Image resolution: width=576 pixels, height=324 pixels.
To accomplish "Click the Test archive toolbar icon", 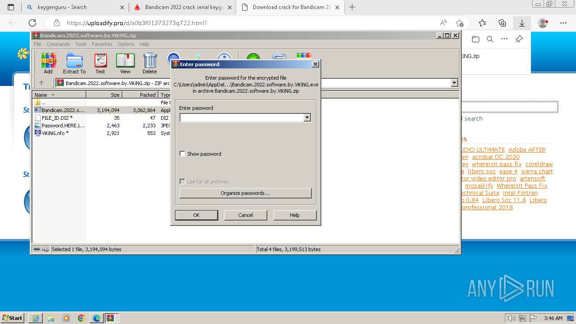I will 100,63.
